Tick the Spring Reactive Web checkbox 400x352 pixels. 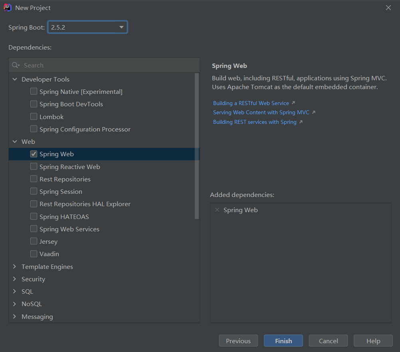click(34, 167)
